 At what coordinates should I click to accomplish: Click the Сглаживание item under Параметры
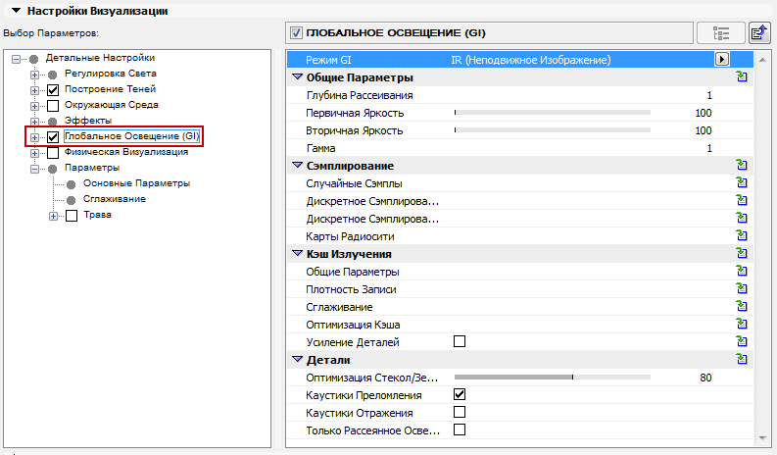(115, 199)
